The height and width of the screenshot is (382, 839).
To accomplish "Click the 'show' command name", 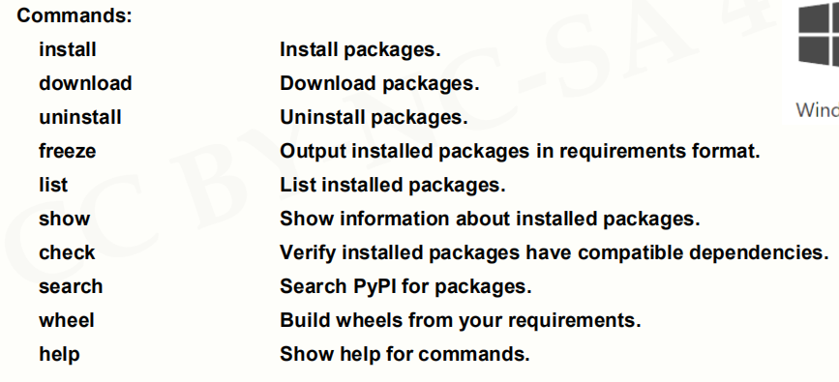I will point(64,219).
